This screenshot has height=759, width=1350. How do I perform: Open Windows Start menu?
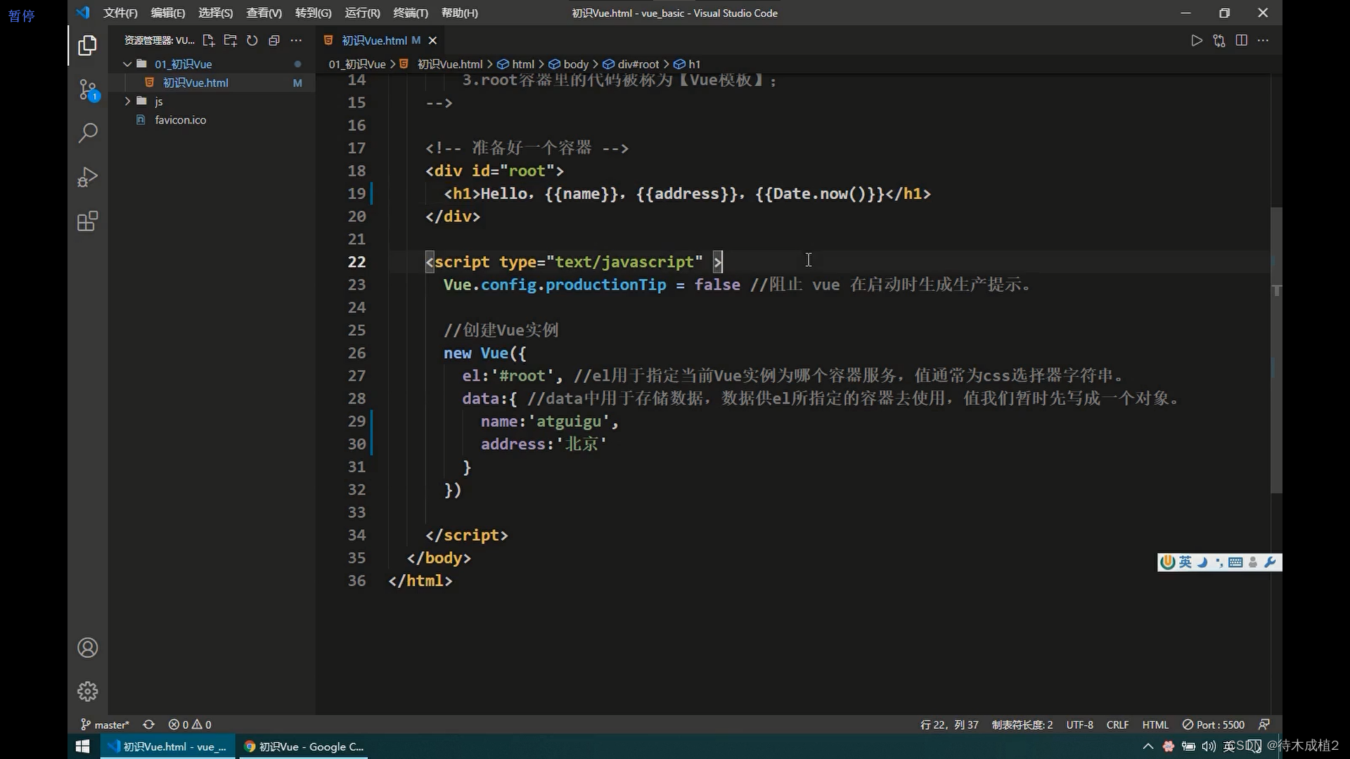[82, 746]
